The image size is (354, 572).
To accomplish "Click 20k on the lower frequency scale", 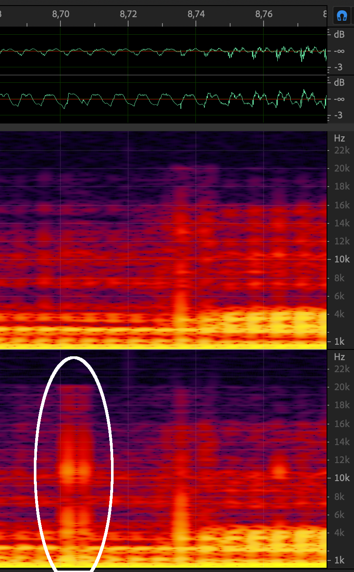I will click(341, 387).
